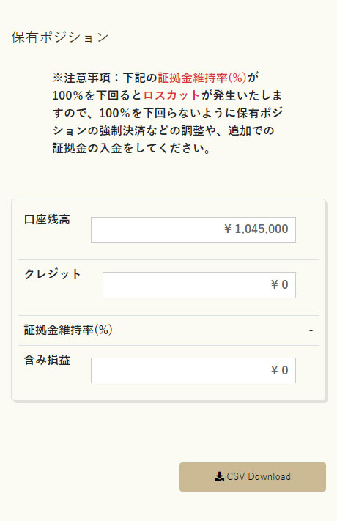Click the ¥ 0 amount in クレジット

click(280, 285)
